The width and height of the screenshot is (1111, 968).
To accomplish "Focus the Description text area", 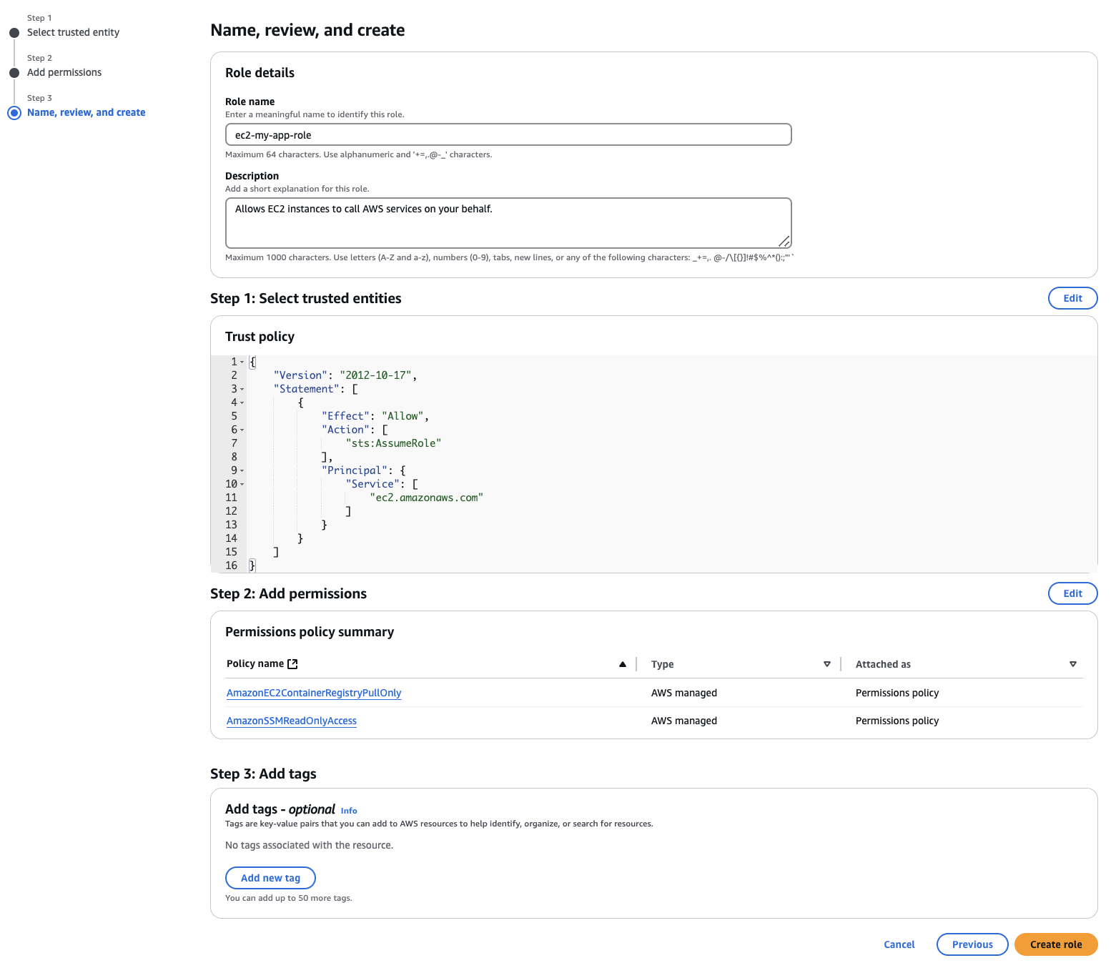I will pos(508,223).
